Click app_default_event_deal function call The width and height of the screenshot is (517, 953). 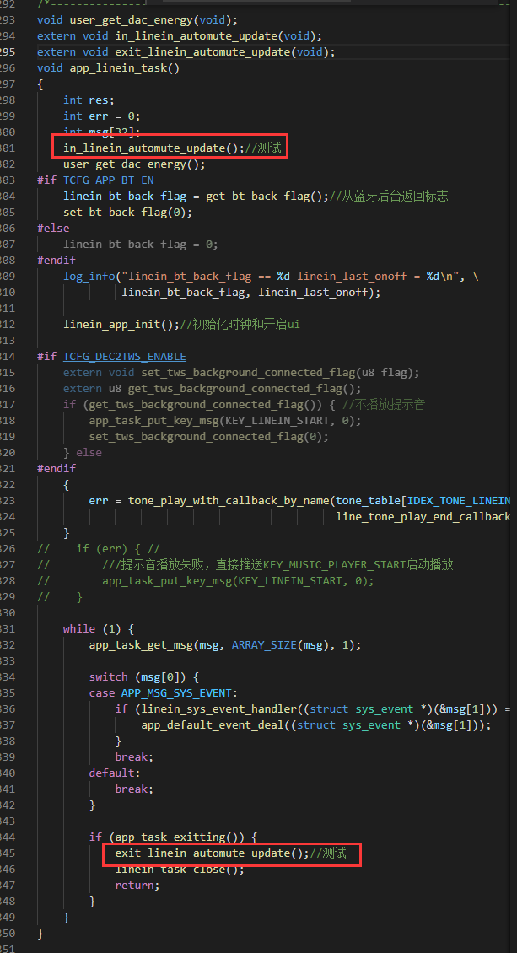(x=215, y=724)
